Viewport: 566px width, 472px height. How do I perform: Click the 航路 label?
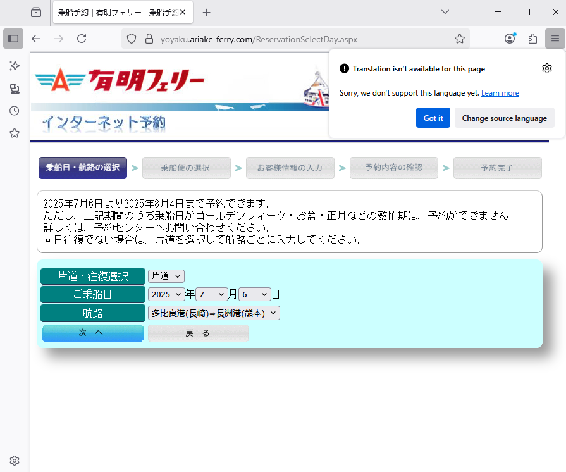pyautogui.click(x=93, y=313)
